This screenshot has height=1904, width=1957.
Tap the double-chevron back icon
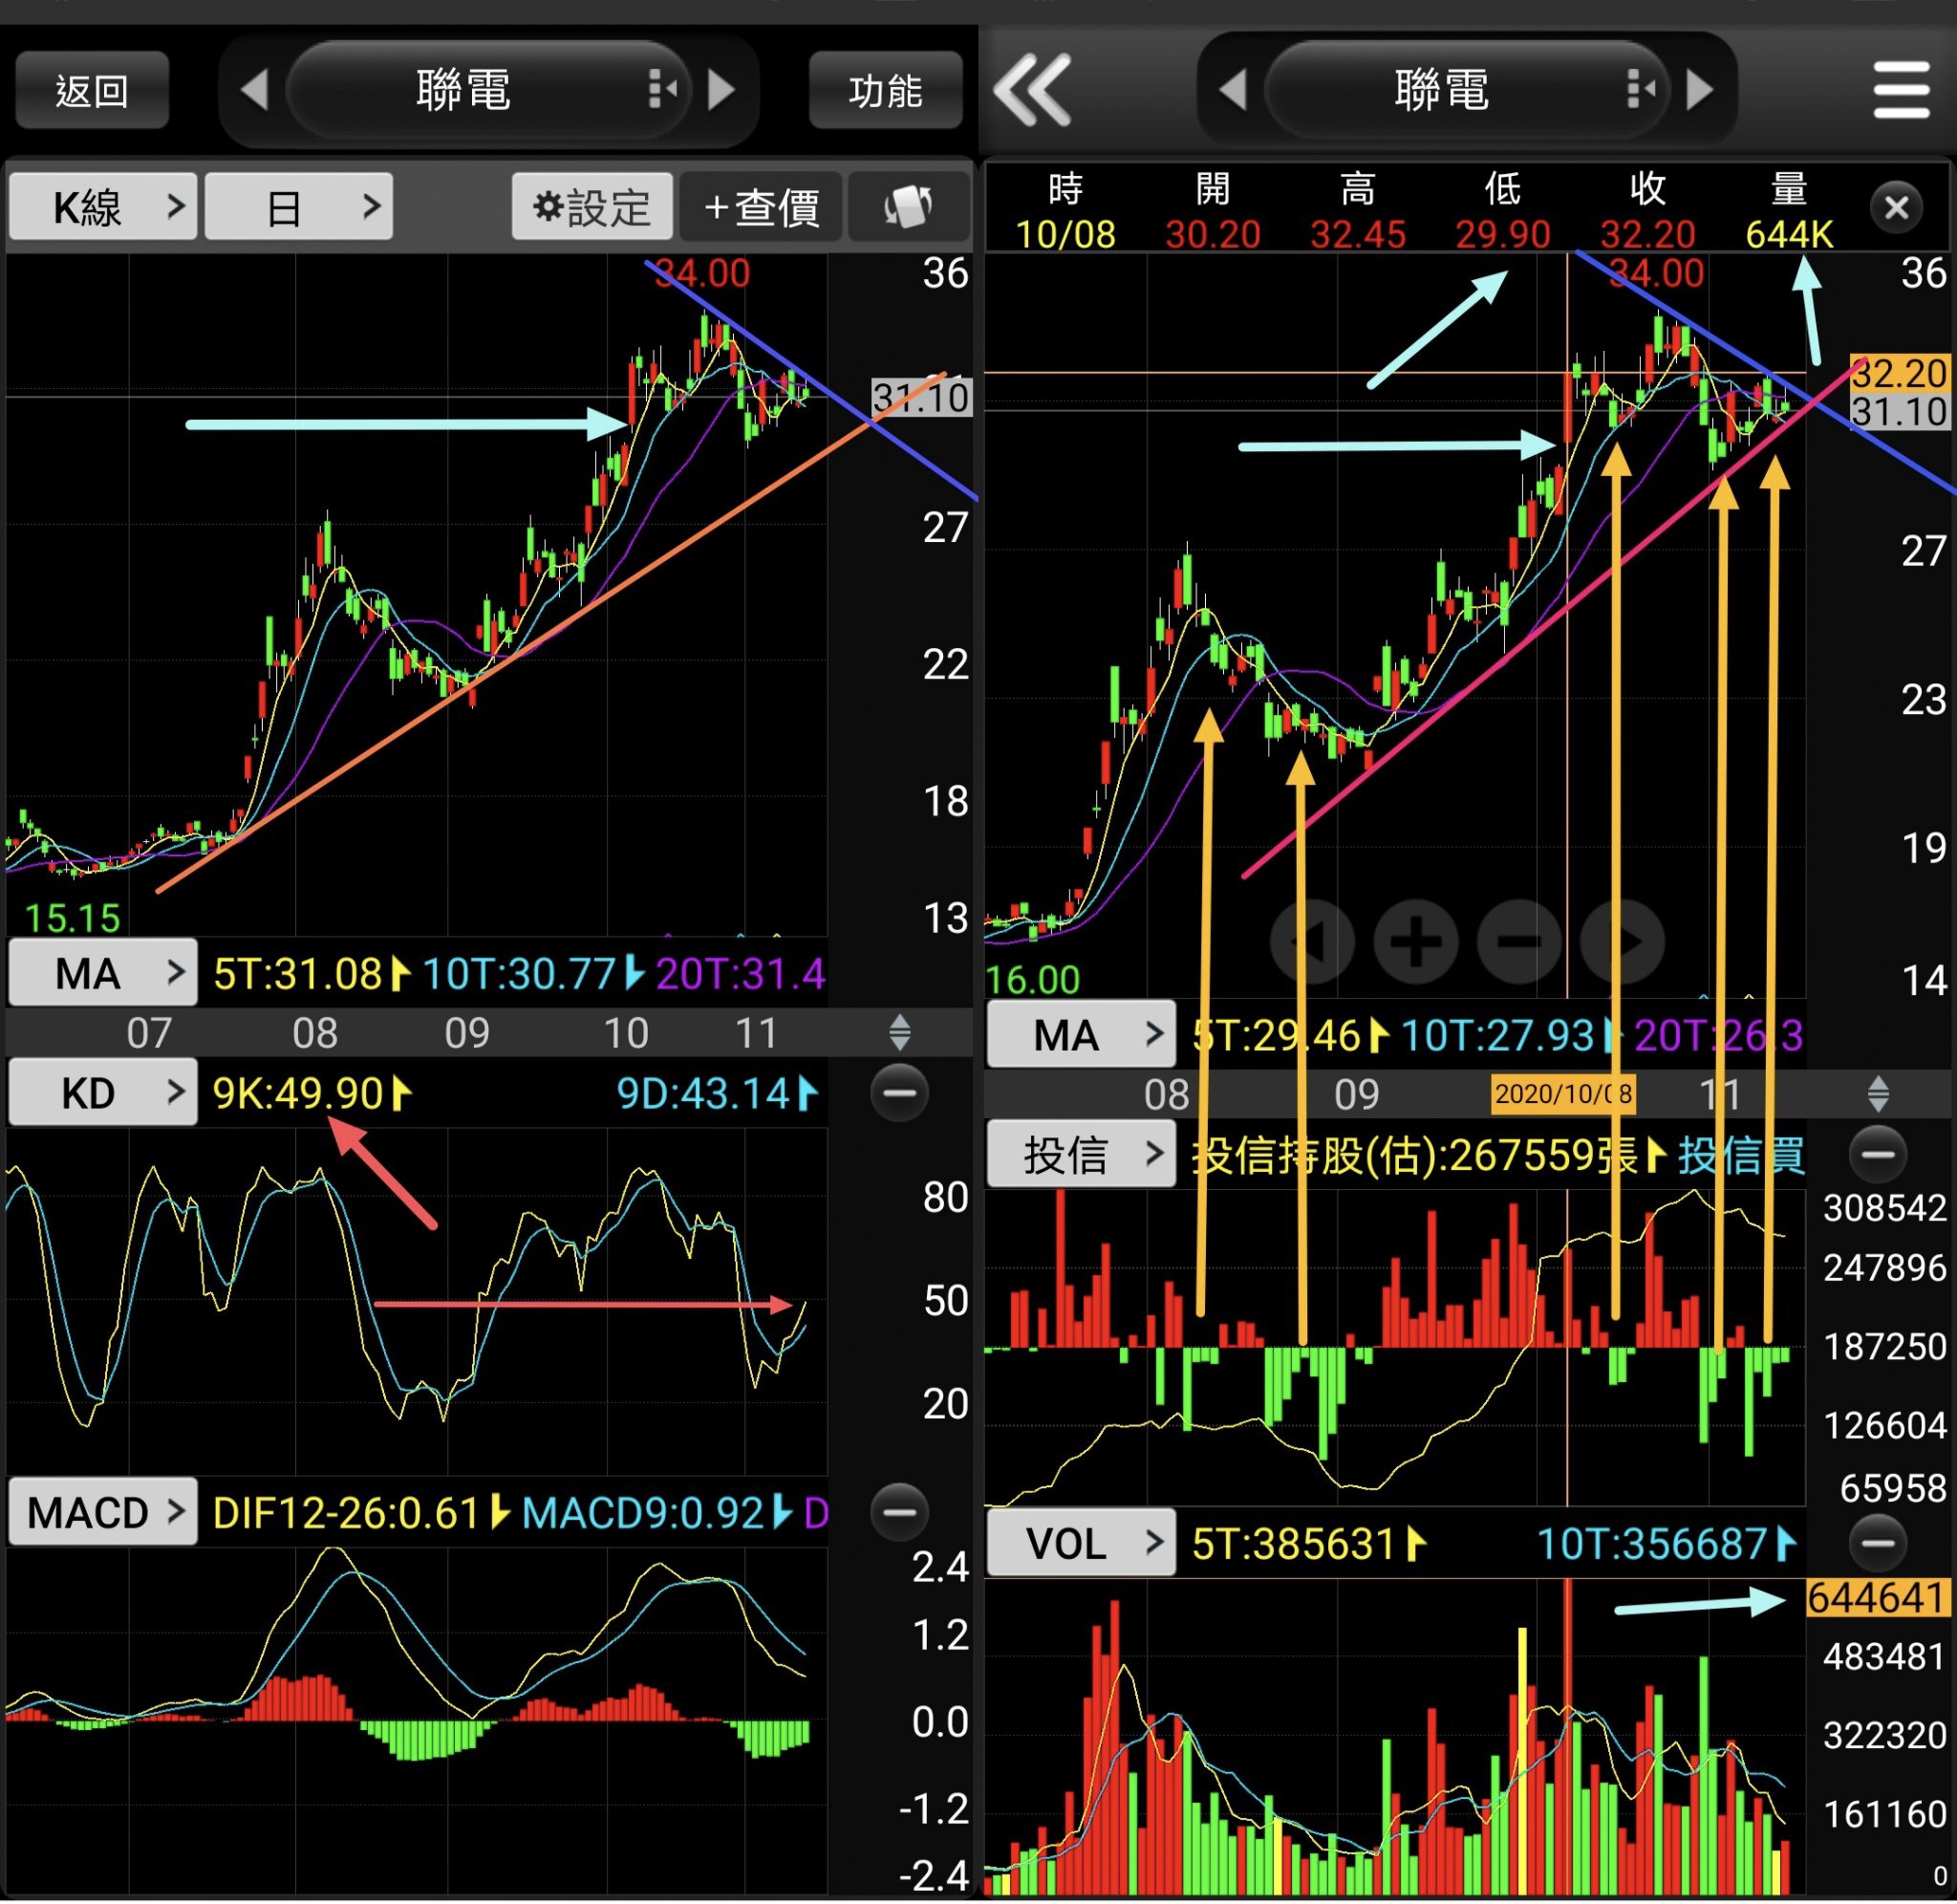[x=1032, y=90]
